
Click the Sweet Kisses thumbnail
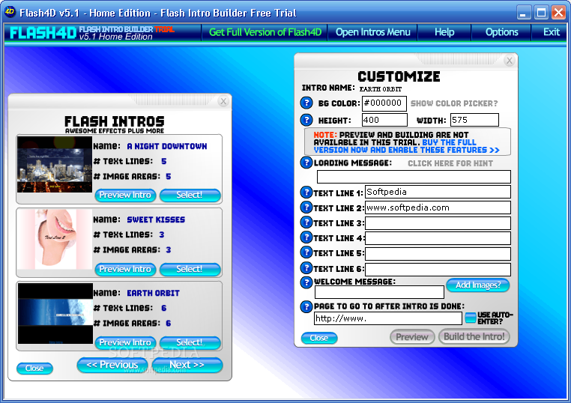(55, 239)
